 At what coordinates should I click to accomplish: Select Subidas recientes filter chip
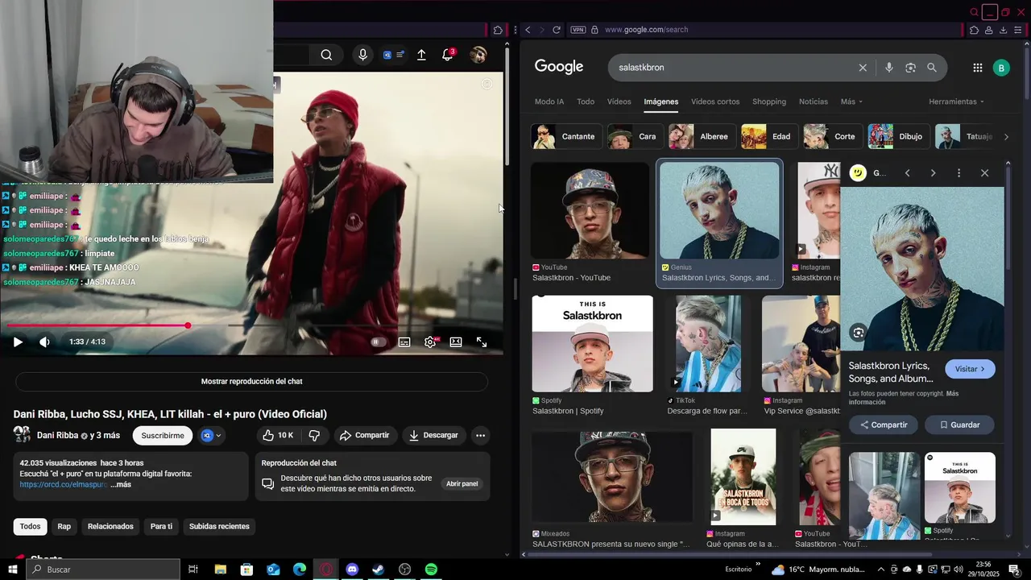(x=219, y=526)
